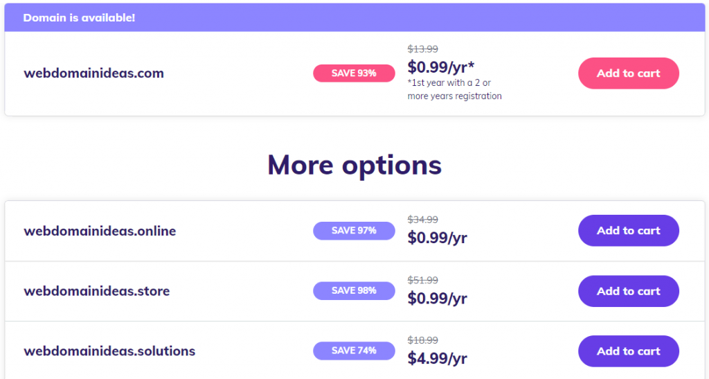Viewport: 709px width, 379px height.
Task: Select the webdomainideas.online domain name
Action: tap(100, 231)
